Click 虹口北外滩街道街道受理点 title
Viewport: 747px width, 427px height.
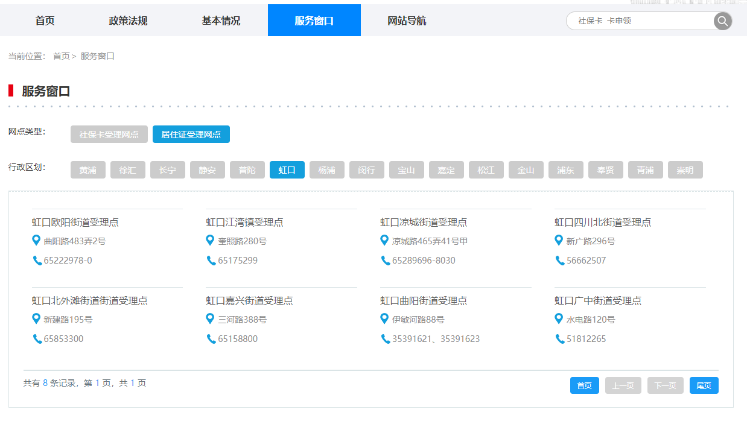coord(90,300)
